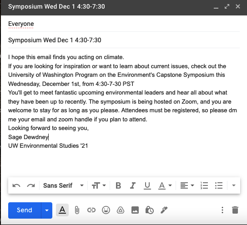Open the Sans Serif font dropdown
The height and width of the screenshot is (225, 247).
click(63, 185)
